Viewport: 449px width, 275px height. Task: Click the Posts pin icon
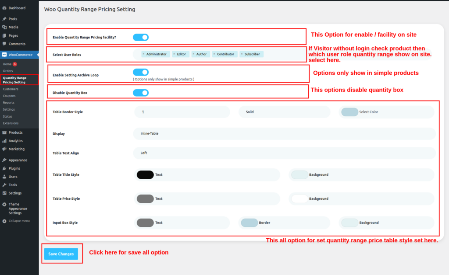coord(4,19)
